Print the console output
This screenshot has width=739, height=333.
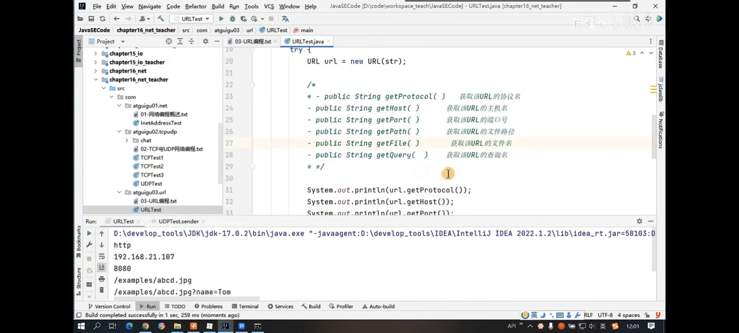[102, 279]
